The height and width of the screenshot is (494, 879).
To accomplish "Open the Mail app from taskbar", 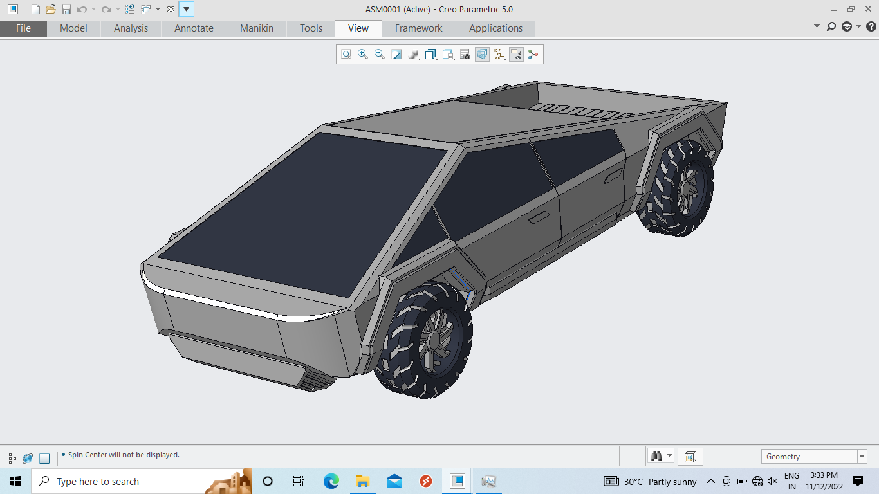I will (x=394, y=481).
